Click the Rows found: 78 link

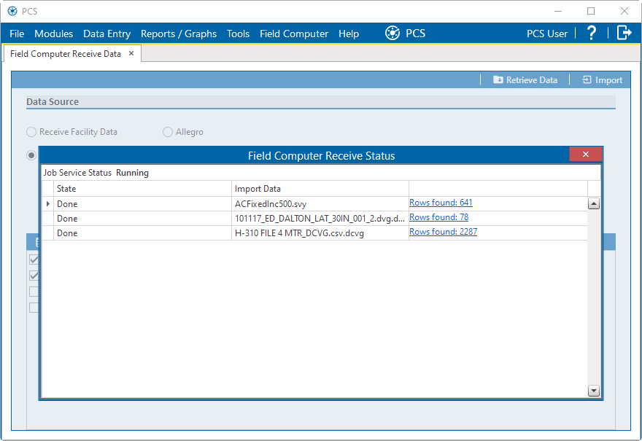click(x=438, y=217)
